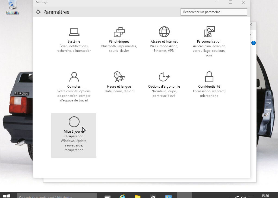Open File Explorer from the taskbar
This screenshot has width=278, height=198.
point(138,196)
